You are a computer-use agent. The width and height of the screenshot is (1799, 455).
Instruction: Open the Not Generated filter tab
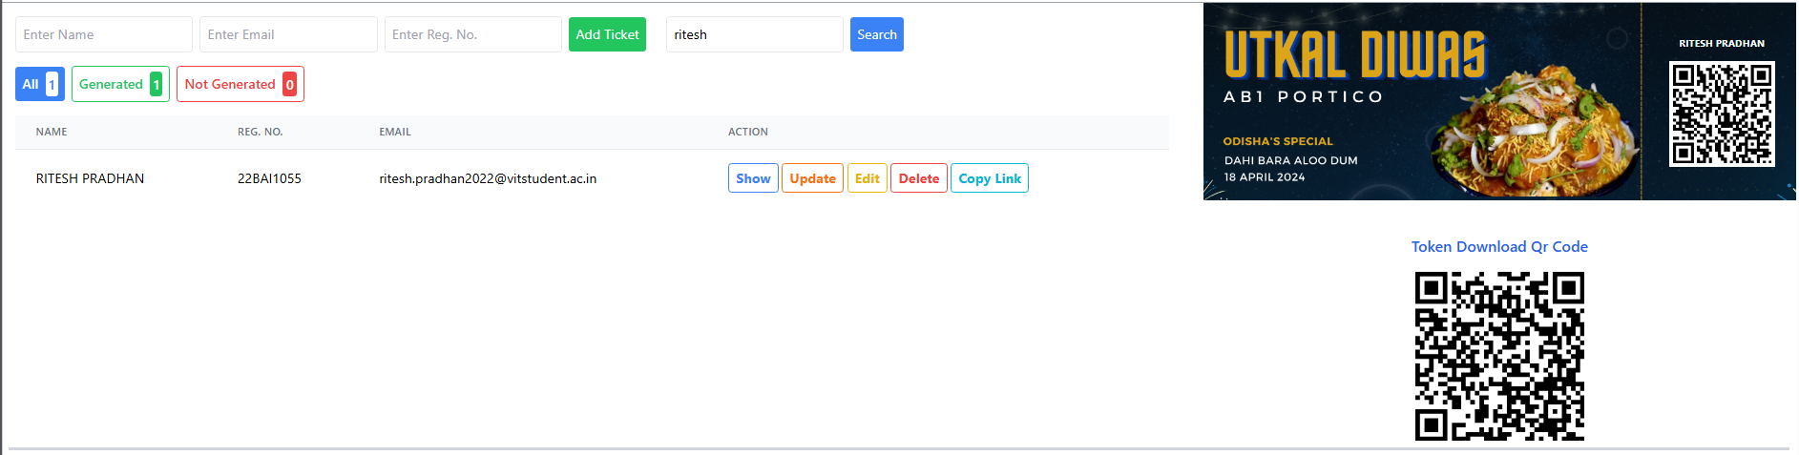[241, 84]
